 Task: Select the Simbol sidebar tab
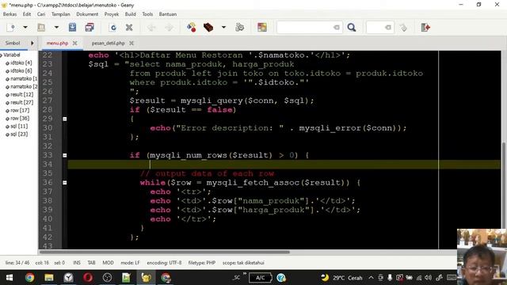[13, 43]
